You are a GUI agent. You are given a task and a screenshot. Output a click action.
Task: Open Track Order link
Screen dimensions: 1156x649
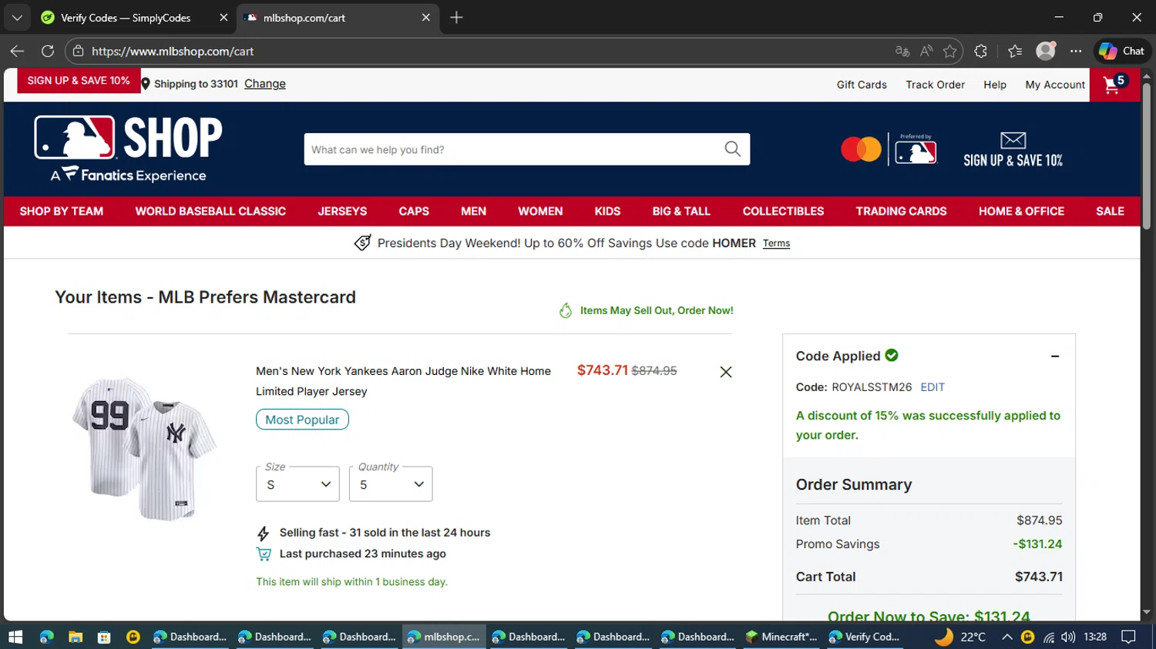[x=935, y=85]
